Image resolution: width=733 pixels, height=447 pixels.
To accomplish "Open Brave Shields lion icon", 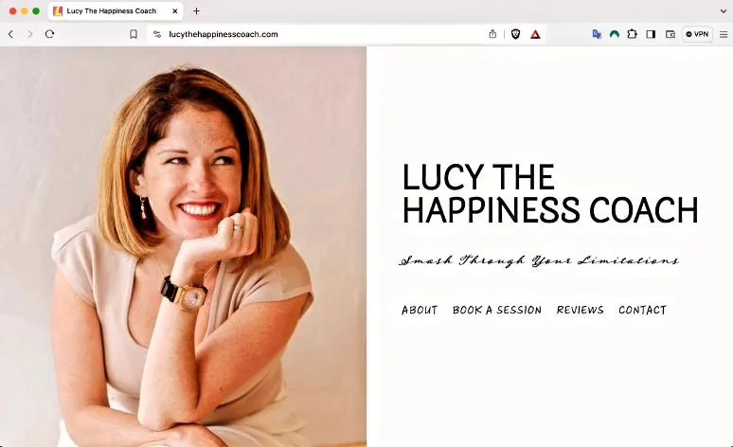I will click(x=515, y=34).
